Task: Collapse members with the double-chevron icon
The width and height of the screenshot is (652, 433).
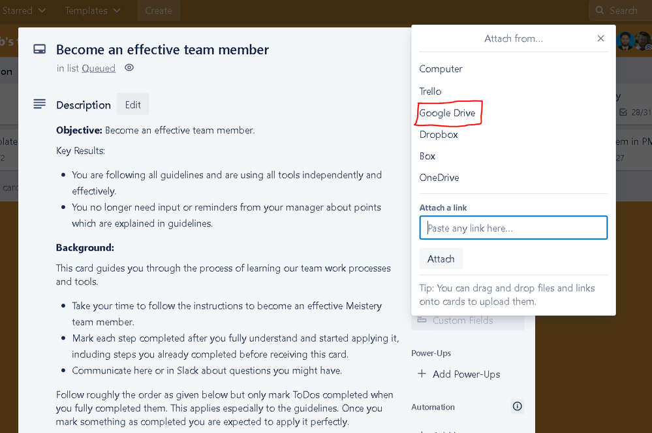Action: [x=648, y=47]
